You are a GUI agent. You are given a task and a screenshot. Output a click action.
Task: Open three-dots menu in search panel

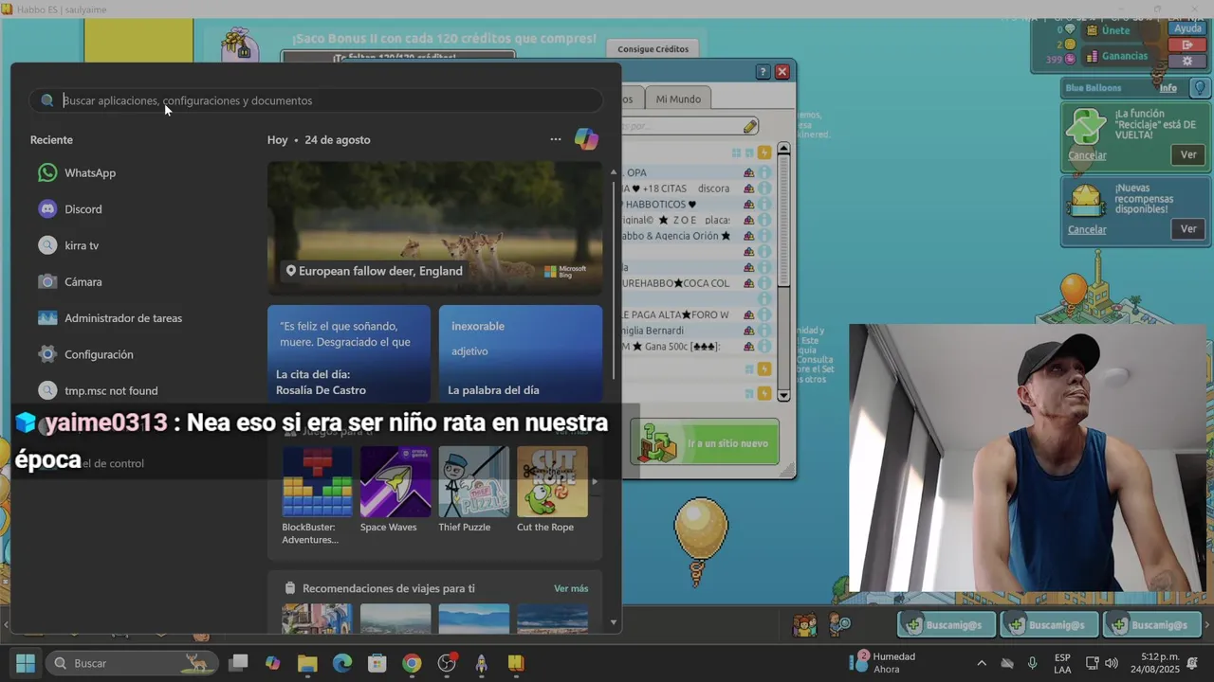[556, 139]
